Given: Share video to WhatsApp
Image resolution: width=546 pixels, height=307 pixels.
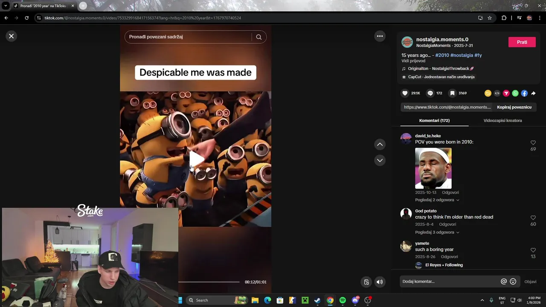Looking at the screenshot, I should point(515,93).
